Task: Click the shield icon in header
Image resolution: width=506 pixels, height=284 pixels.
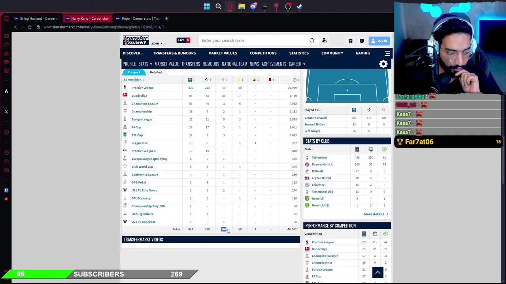Action: [362, 41]
